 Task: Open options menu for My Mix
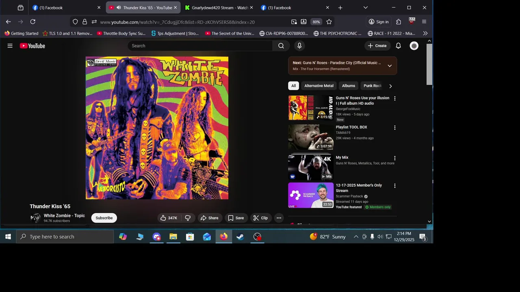[x=394, y=158]
